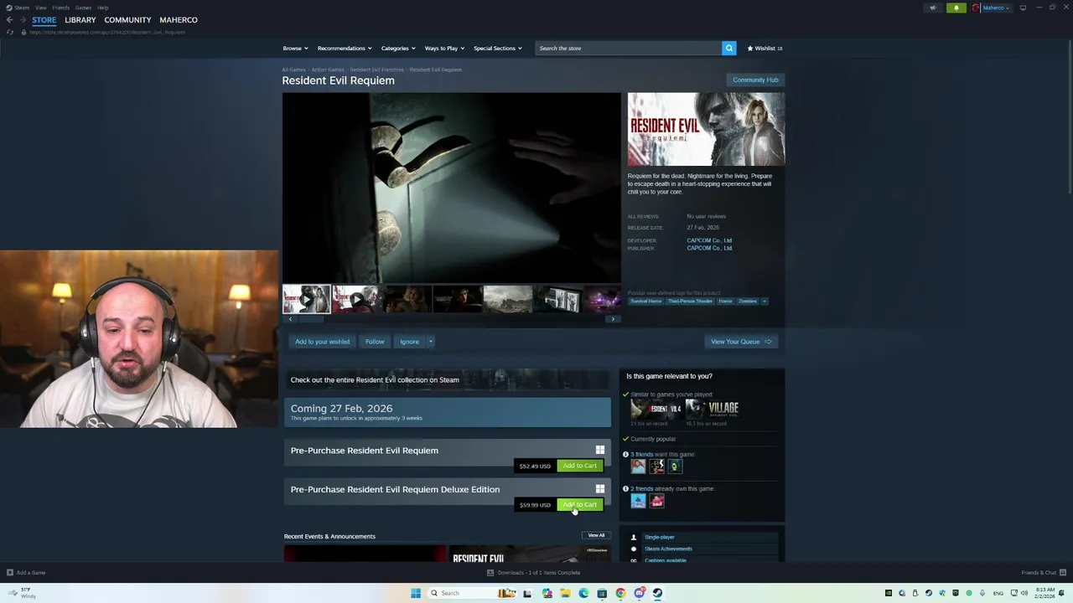Click Windows platform icon for standard edition
This screenshot has height=603, width=1073.
(x=599, y=450)
